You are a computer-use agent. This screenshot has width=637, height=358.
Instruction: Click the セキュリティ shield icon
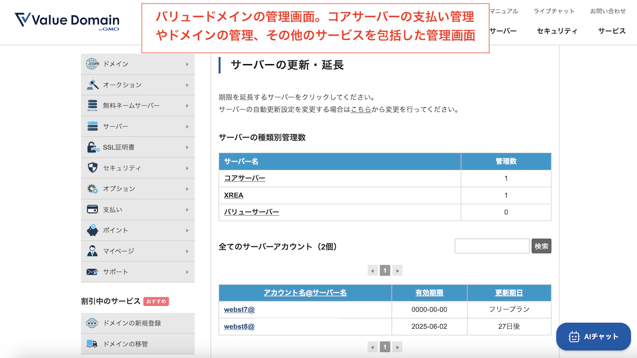coord(92,168)
